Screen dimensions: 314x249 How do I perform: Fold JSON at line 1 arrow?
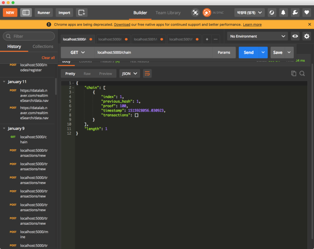point(73,83)
